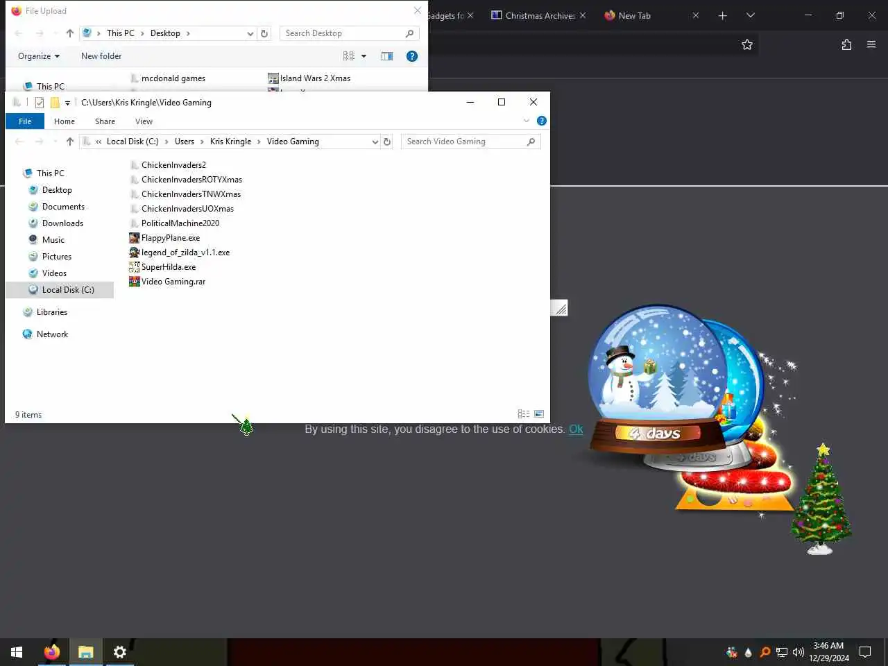
Task: Switch to New Tab browser tab
Action: click(x=634, y=15)
